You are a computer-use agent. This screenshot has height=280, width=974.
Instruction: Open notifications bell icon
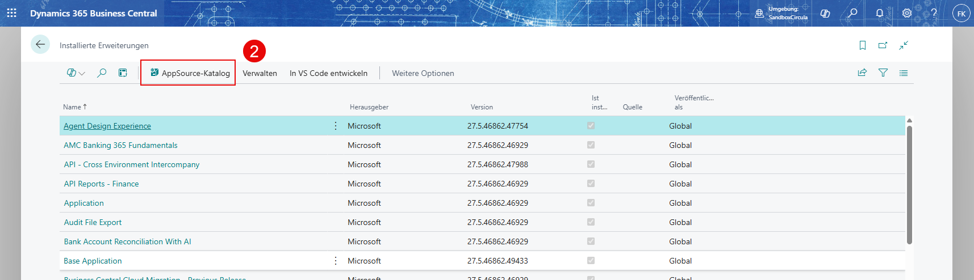880,13
